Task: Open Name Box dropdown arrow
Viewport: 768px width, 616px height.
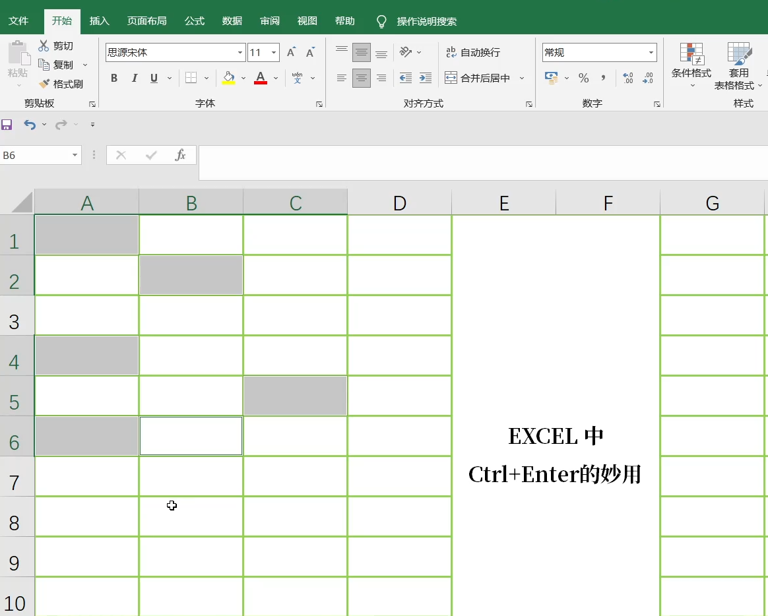Action: (x=75, y=155)
